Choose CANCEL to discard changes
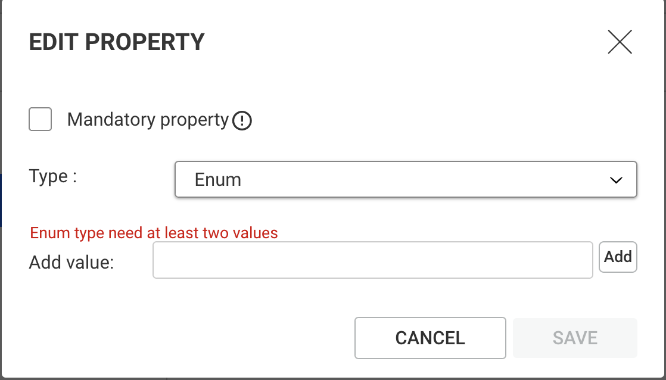The height and width of the screenshot is (380, 666). [430, 338]
